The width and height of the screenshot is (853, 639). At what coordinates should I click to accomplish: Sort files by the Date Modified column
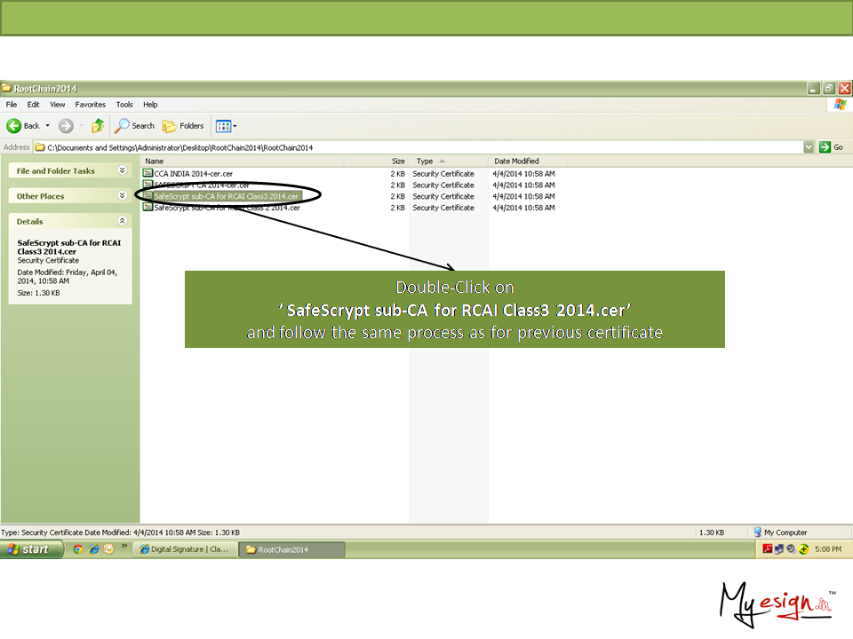click(516, 161)
